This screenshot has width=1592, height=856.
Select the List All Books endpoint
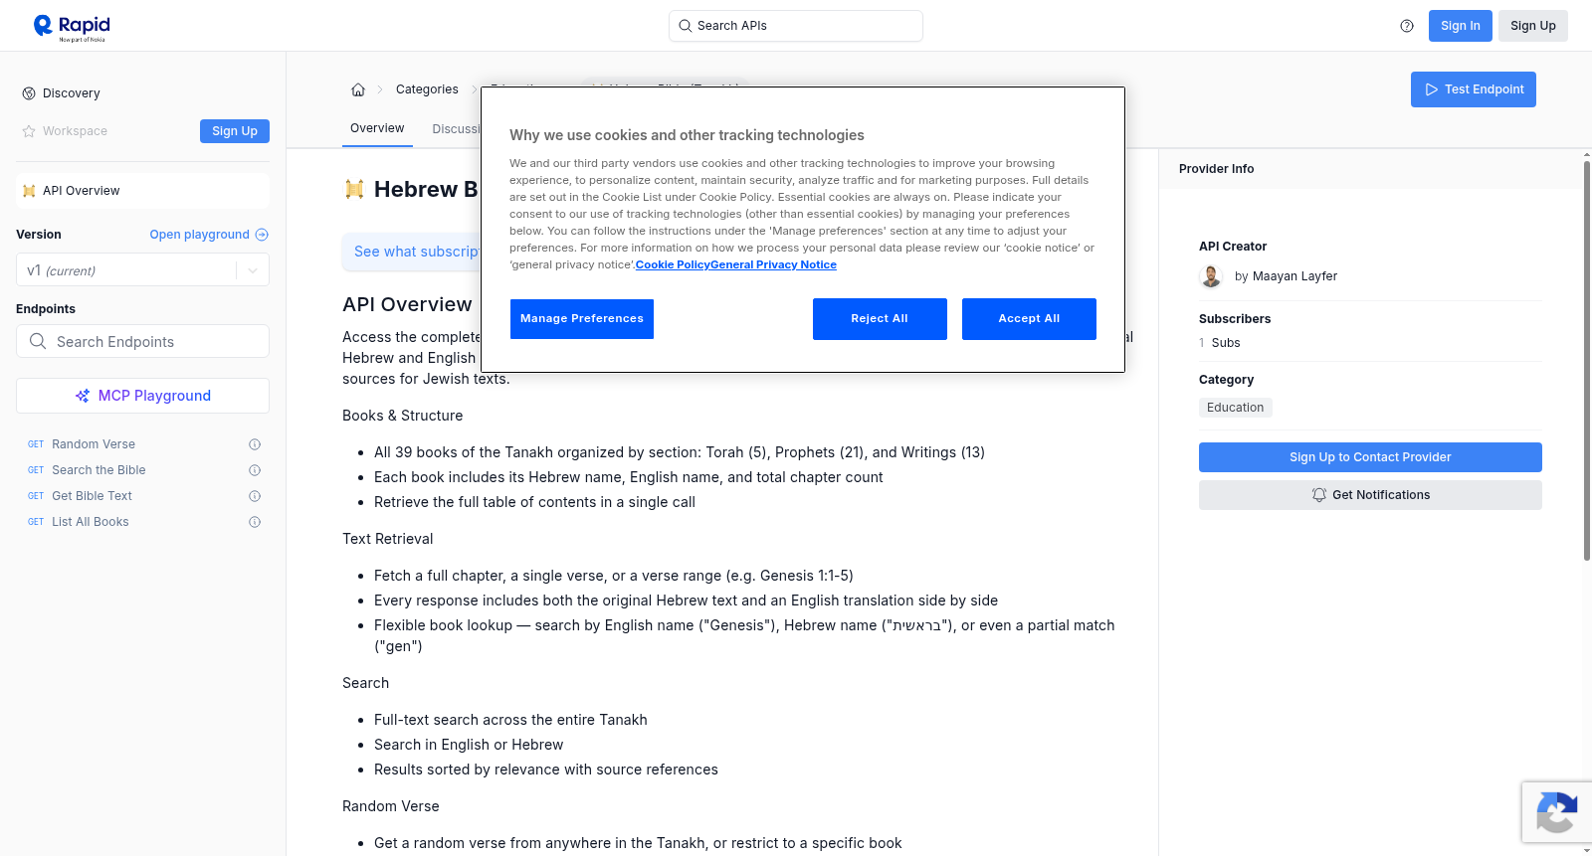pos(91,522)
